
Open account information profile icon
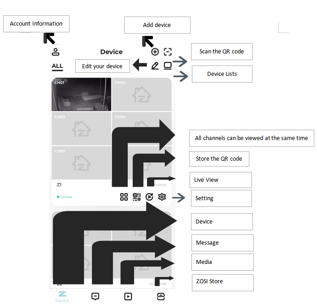coord(56,52)
